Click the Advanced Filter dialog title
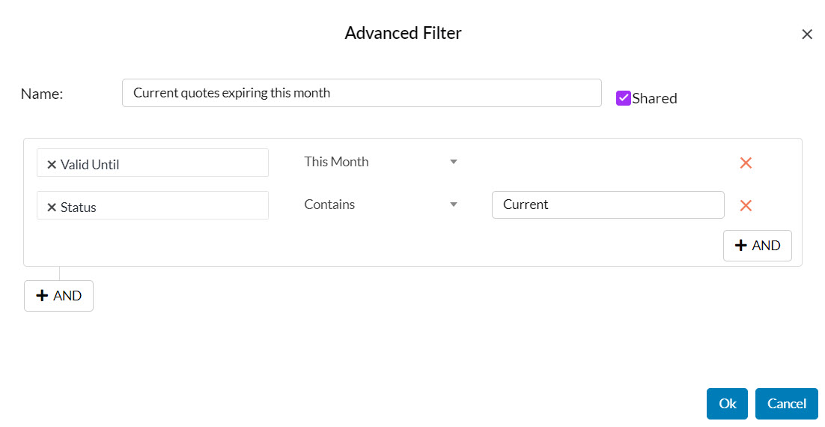This screenshot has width=825, height=427. [403, 33]
